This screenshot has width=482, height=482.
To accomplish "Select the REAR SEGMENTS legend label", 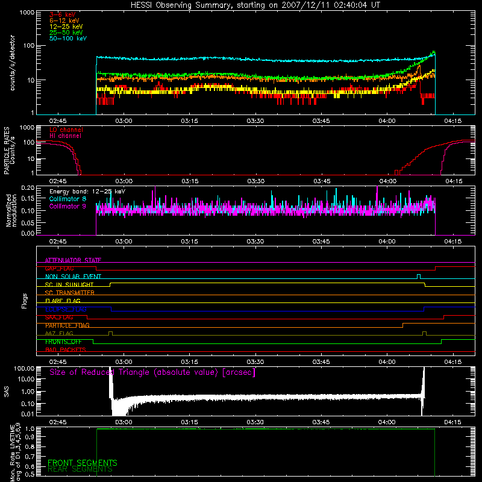I will tap(80, 469).
